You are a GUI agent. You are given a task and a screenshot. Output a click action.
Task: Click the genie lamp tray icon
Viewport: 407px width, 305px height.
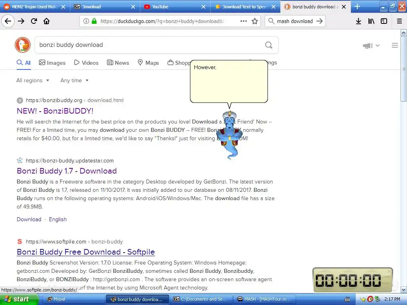[x=363, y=299]
